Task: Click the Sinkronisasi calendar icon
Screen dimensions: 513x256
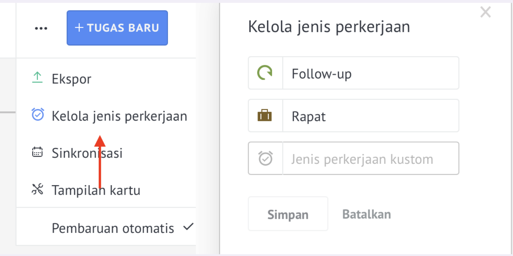Action: coord(37,152)
